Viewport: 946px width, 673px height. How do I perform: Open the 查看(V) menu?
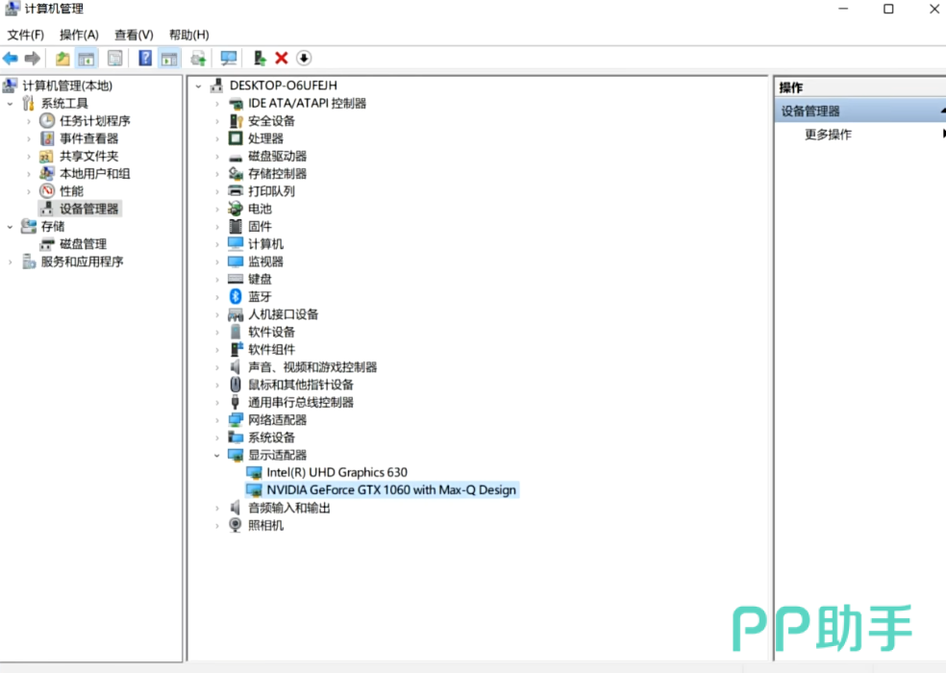tap(134, 35)
